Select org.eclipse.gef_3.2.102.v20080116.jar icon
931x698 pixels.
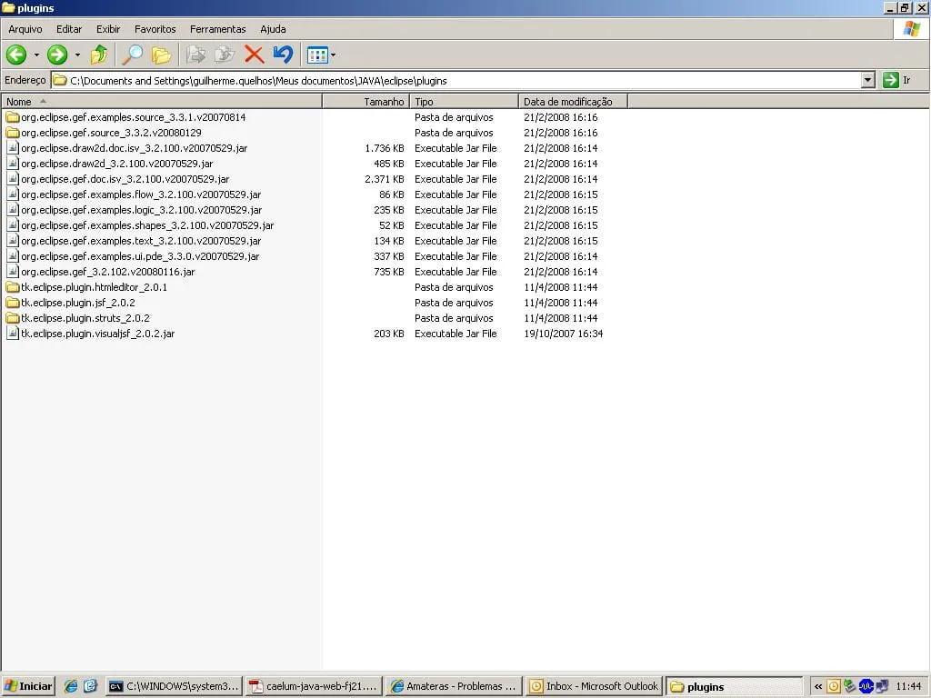pos(13,271)
